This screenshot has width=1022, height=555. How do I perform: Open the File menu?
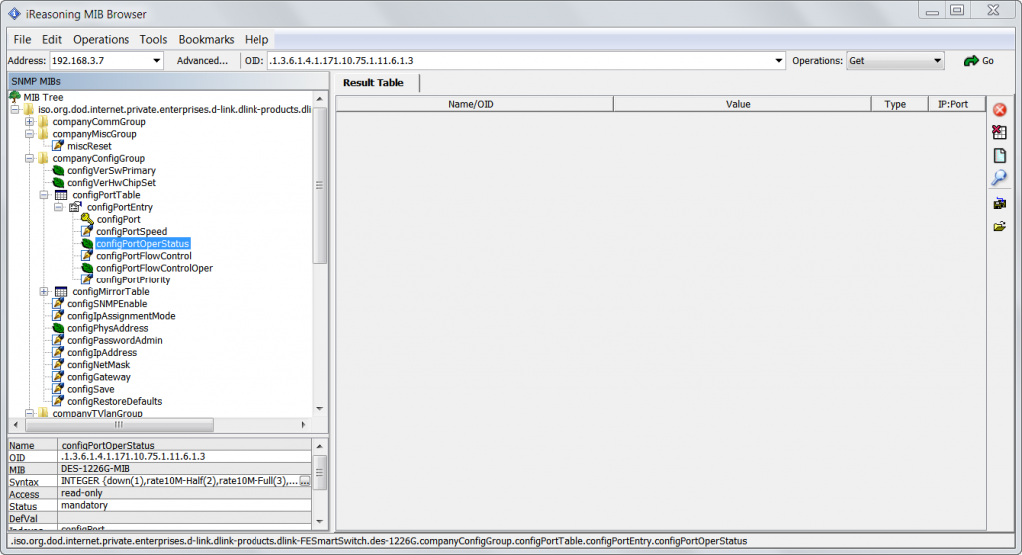(22, 40)
